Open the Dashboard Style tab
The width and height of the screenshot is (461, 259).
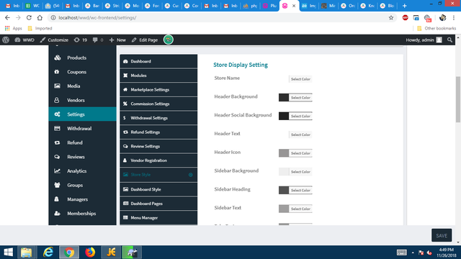point(158,189)
